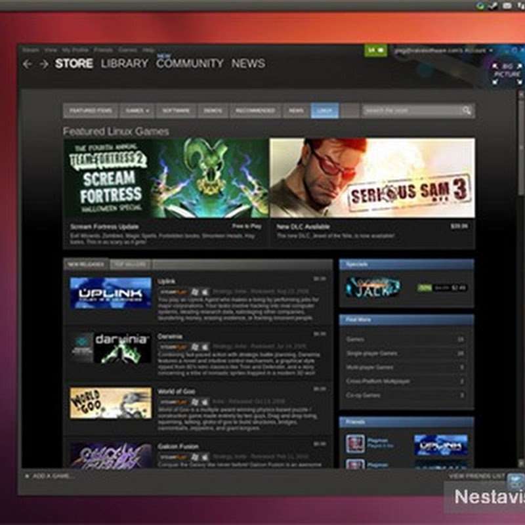The image size is (525, 525).
Task: Open the Steam menu
Action: (31, 50)
